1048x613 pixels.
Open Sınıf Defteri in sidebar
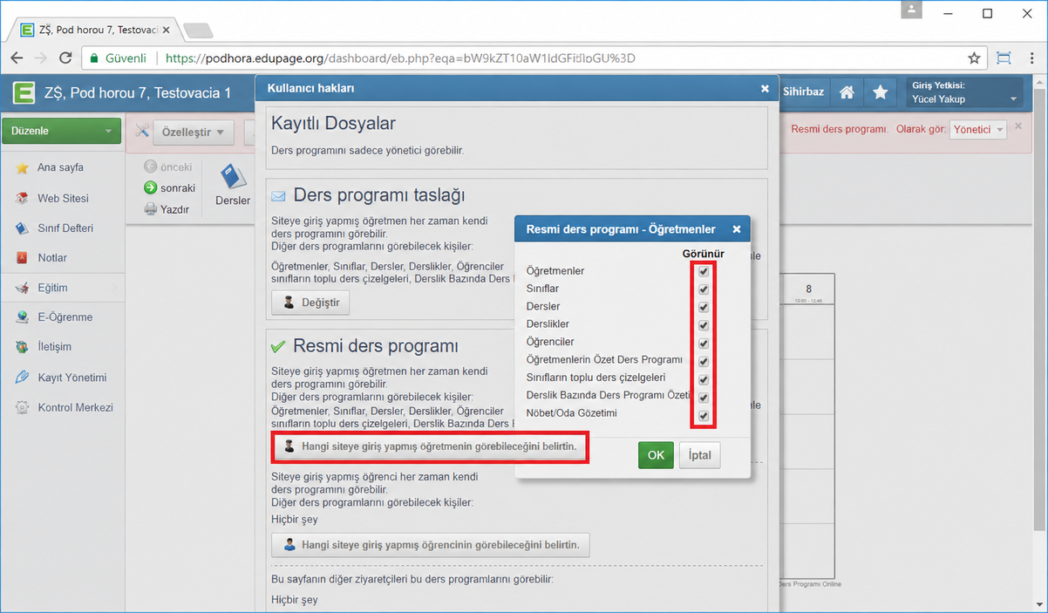(x=65, y=228)
